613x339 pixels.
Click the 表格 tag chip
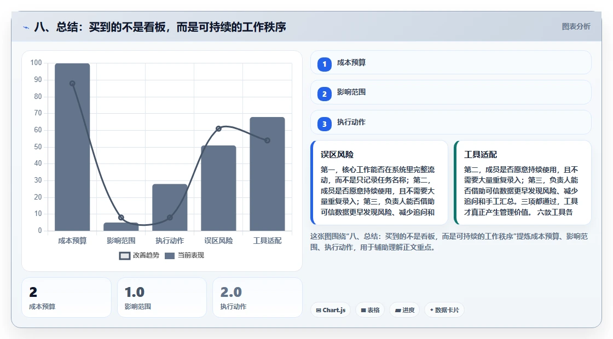tap(370, 310)
